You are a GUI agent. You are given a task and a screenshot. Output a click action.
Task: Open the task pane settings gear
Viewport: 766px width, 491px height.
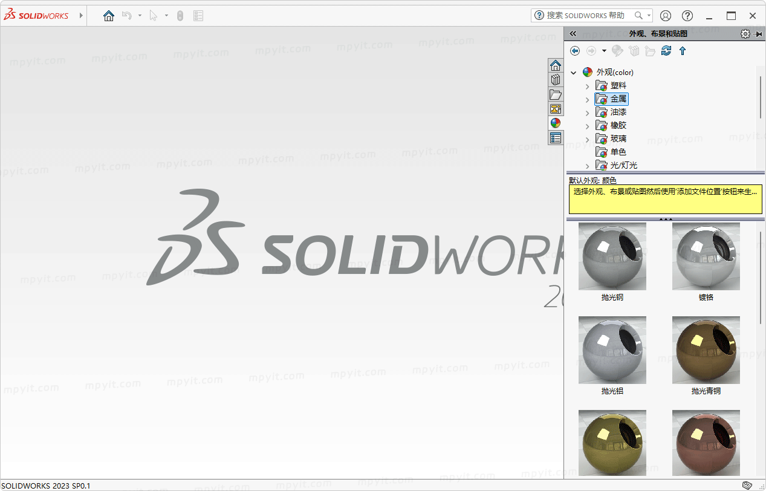coord(745,34)
